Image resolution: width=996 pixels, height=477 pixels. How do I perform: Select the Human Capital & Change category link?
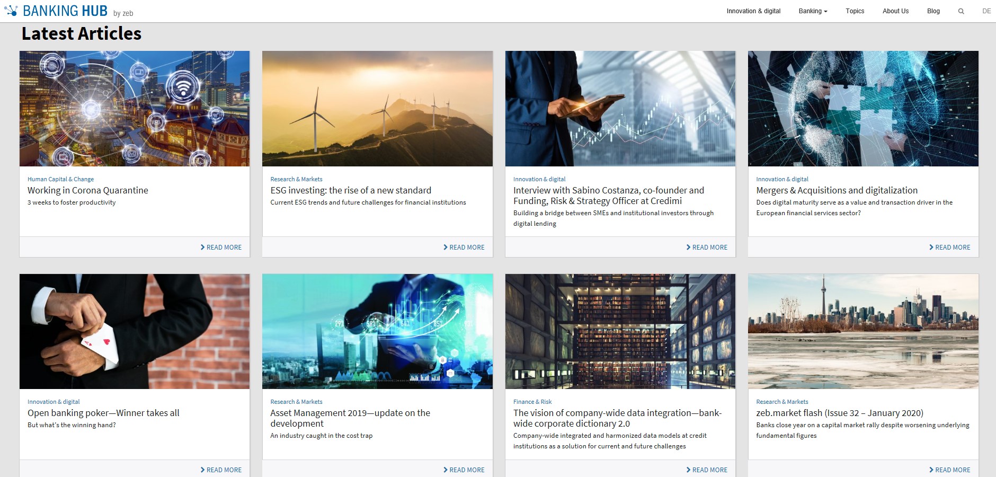point(60,179)
